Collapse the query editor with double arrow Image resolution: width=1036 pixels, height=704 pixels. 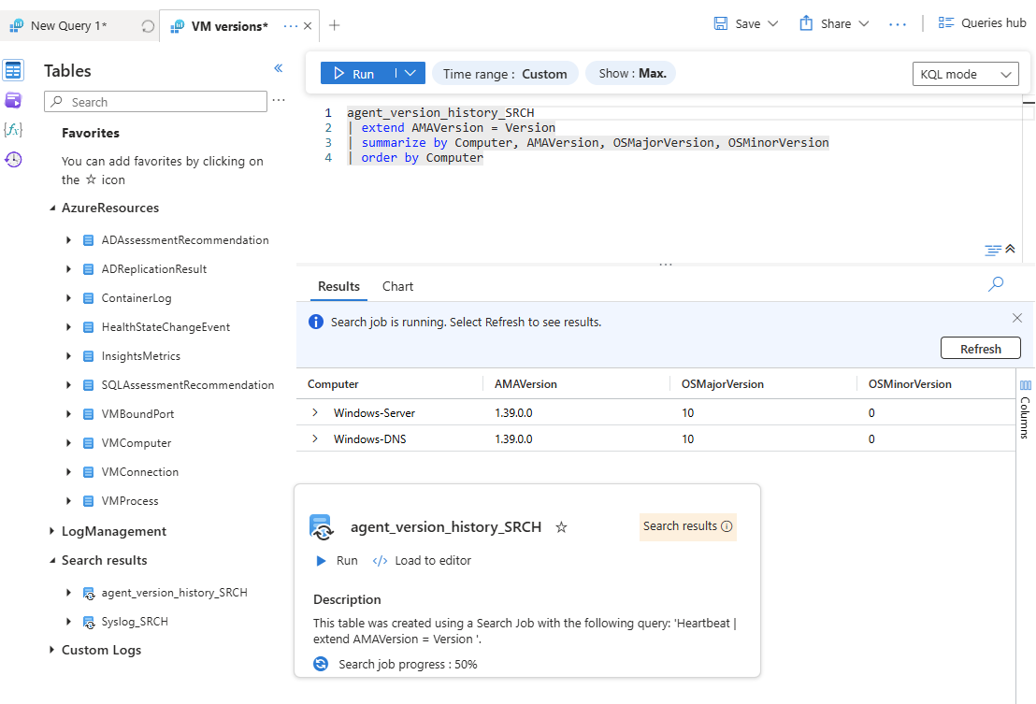(1010, 249)
